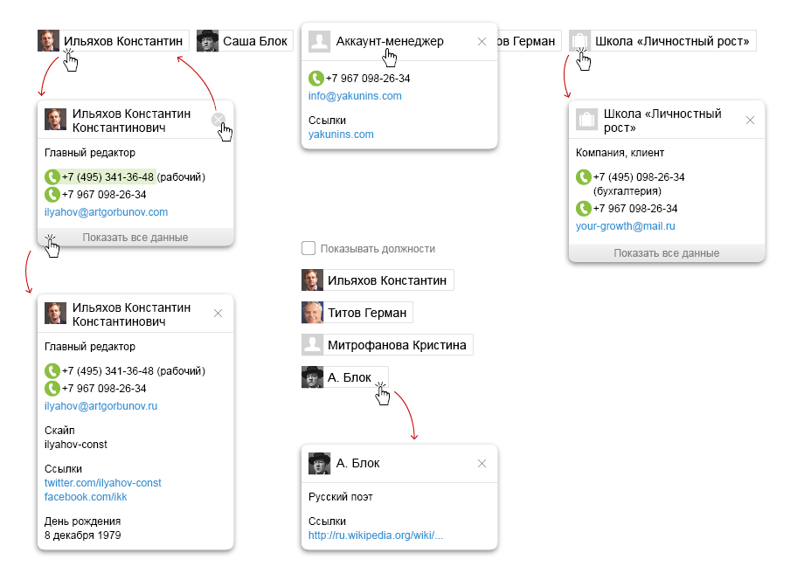Expand Показать все данные in Школа card
This screenshot has width=804, height=587.
(667, 253)
